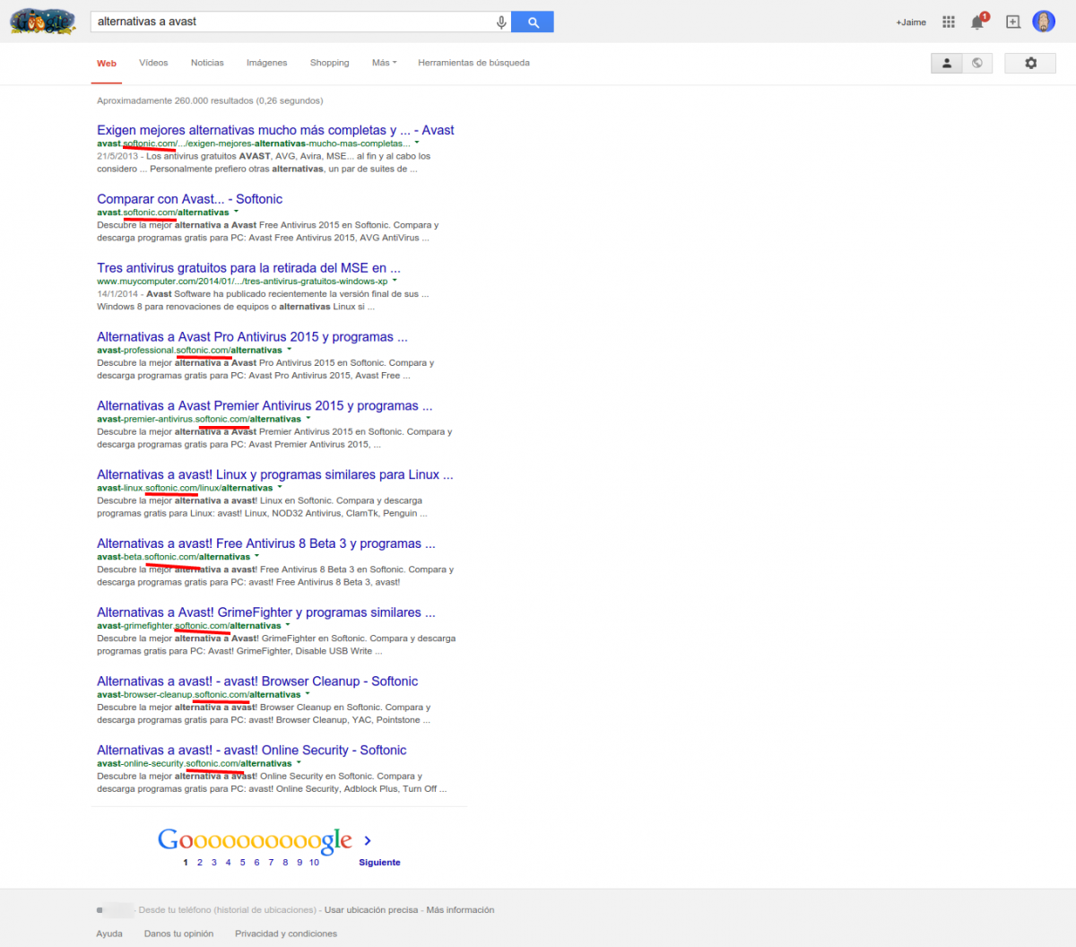Click 'Usar ubicación precisa' link
1076x947 pixels.
coord(371,910)
